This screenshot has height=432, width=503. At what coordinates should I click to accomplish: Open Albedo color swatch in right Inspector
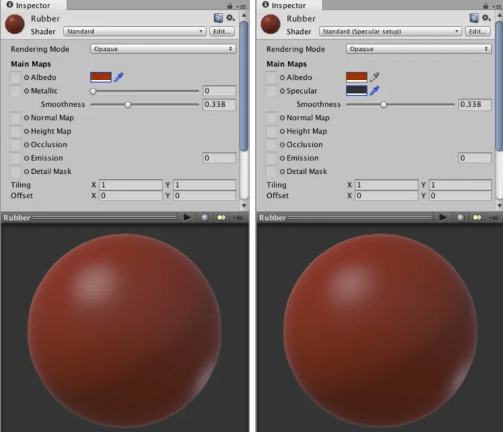click(x=357, y=77)
